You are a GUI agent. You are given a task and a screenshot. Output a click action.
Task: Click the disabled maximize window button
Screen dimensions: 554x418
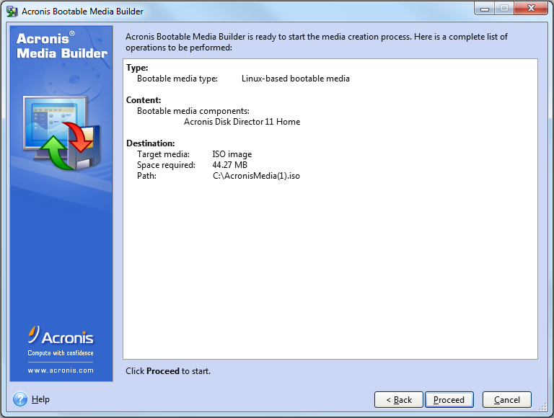coord(503,9)
